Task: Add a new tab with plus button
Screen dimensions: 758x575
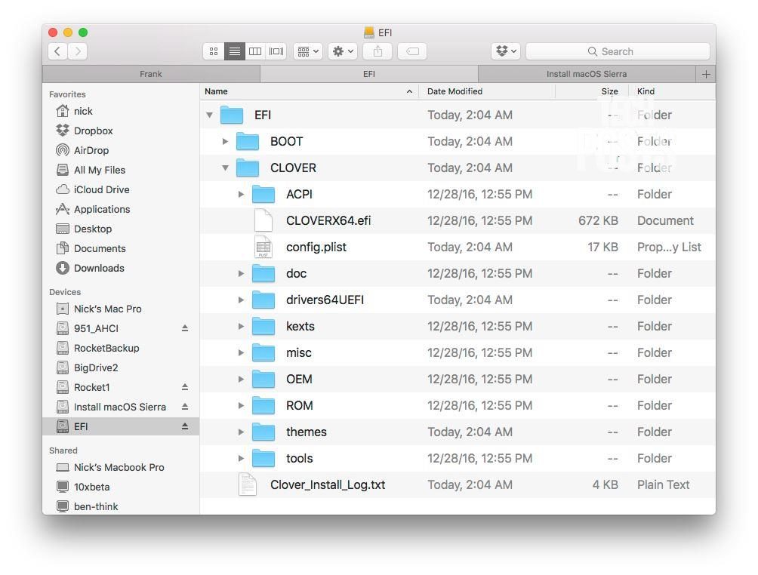Action: 706,74
